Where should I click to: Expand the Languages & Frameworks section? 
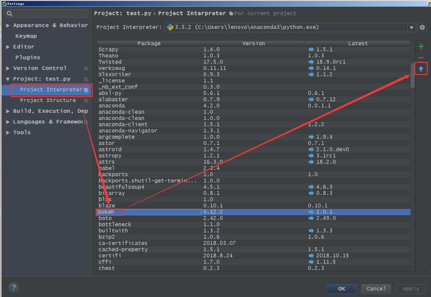pos(8,122)
